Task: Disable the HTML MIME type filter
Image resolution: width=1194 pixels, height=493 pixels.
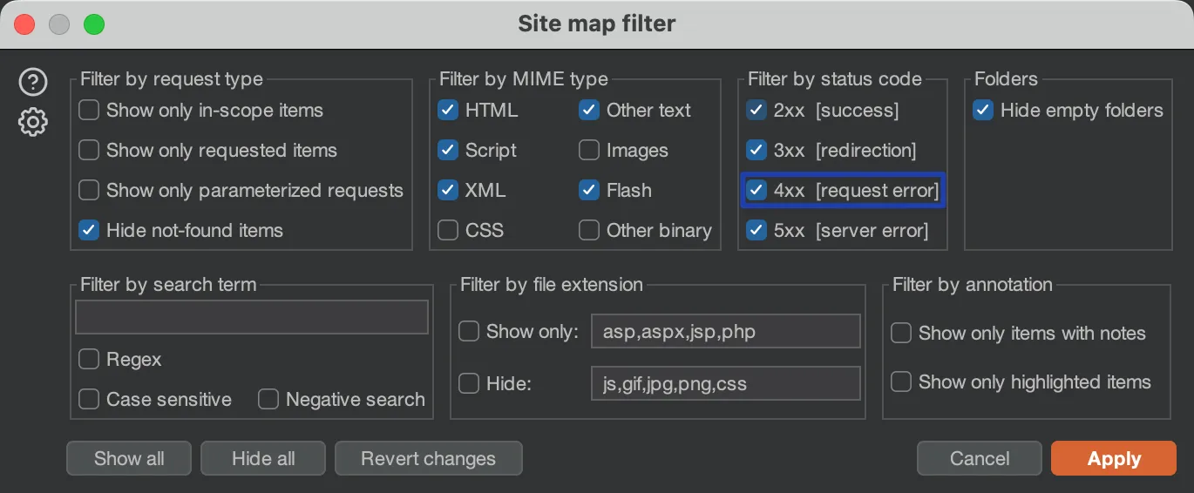Action: 448,111
